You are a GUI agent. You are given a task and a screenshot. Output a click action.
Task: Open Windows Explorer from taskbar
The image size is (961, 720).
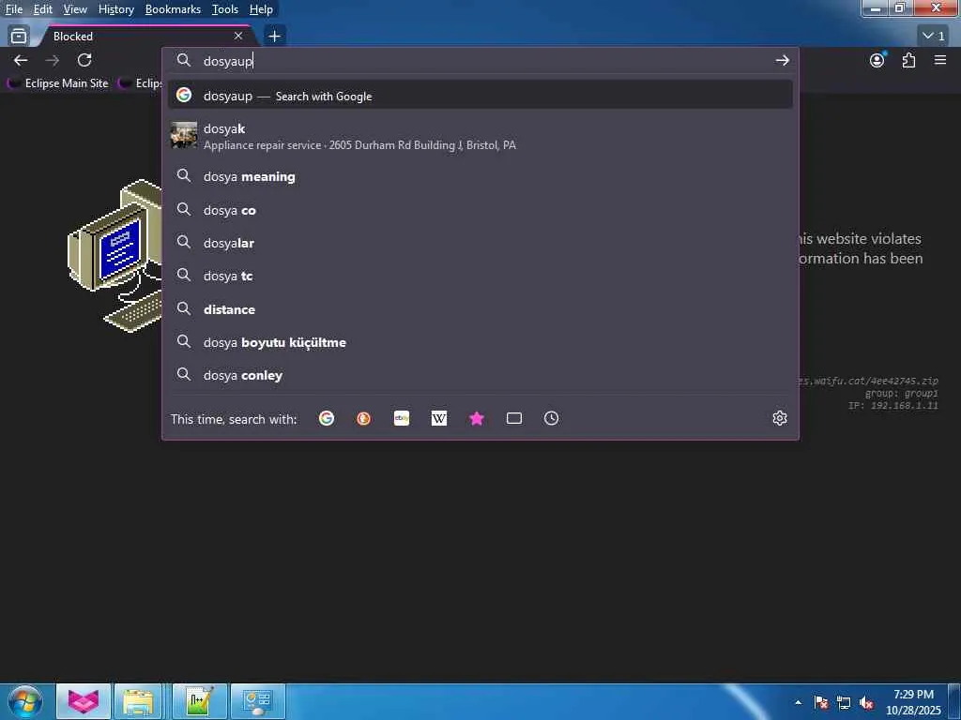click(x=139, y=701)
